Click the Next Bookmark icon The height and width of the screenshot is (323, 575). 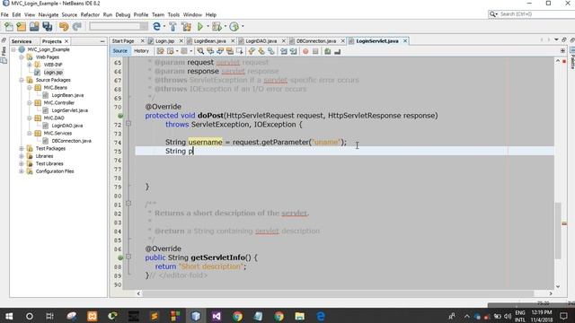[261, 51]
